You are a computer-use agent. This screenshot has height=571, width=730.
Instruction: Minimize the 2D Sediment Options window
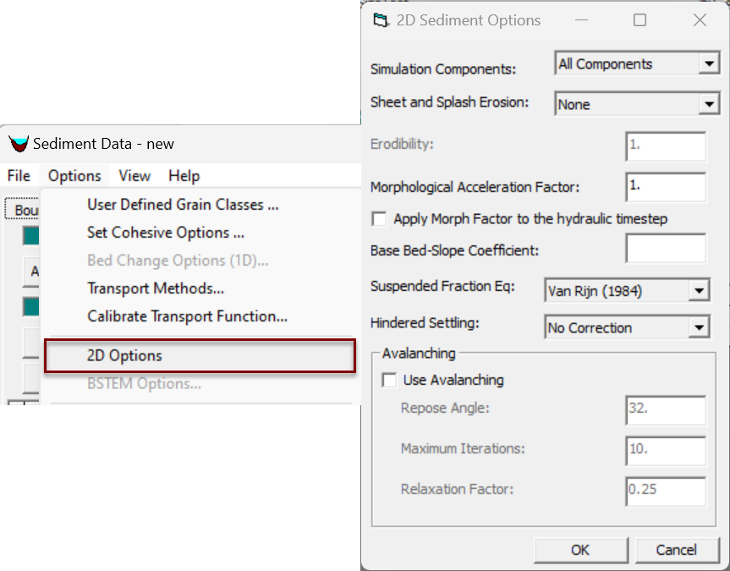(x=581, y=20)
